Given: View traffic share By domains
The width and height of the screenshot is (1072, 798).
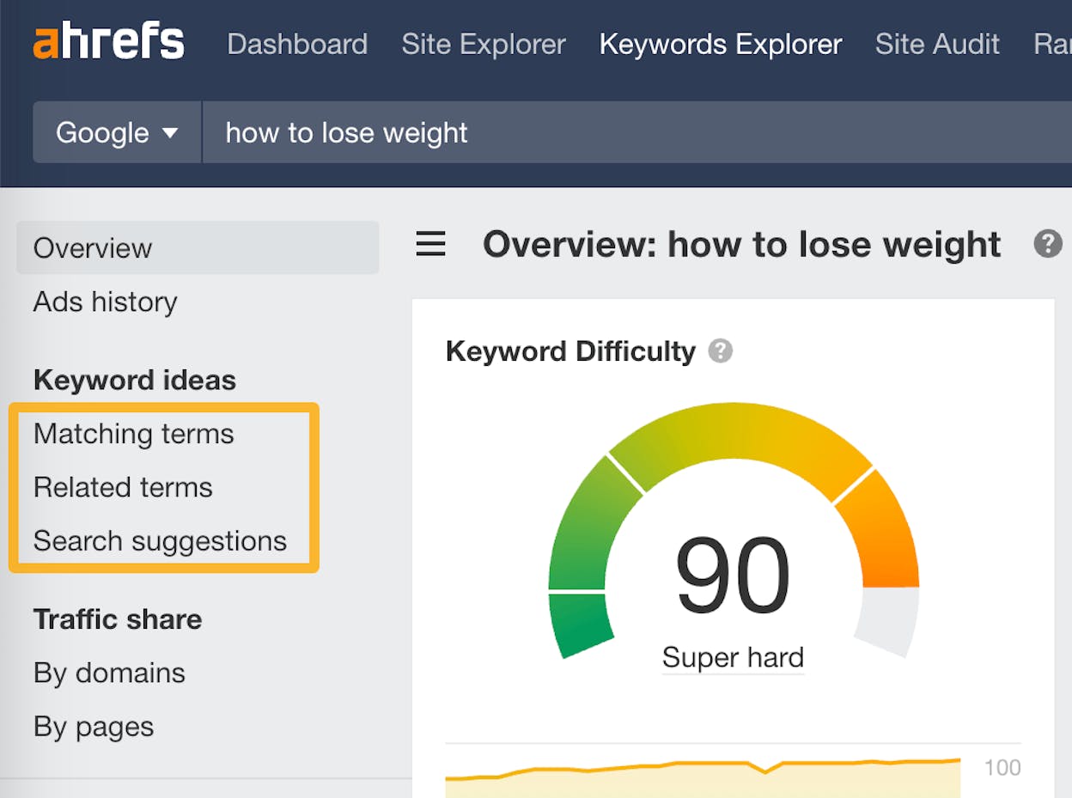Looking at the screenshot, I should (x=109, y=673).
